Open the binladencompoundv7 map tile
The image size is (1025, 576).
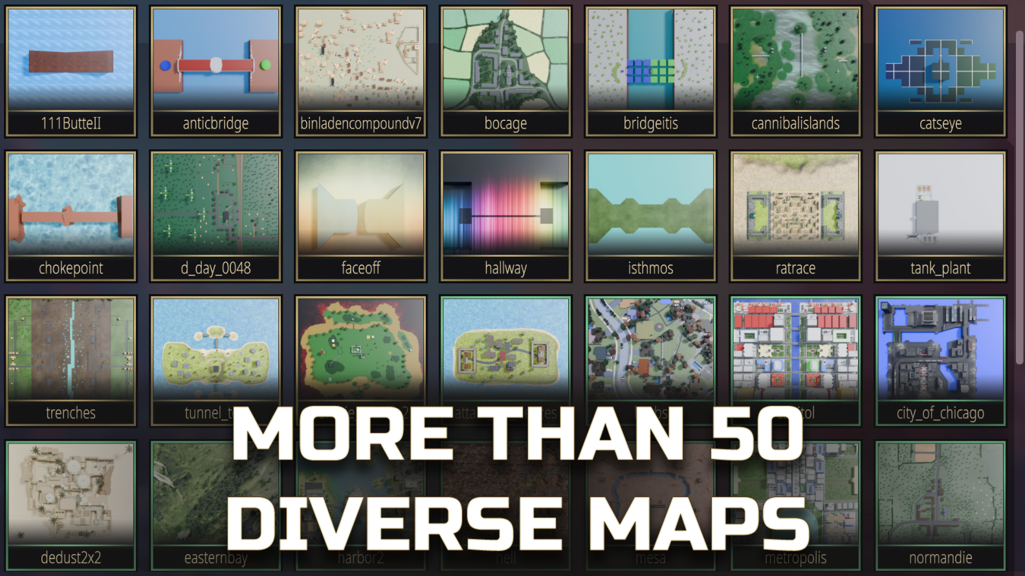click(x=360, y=71)
